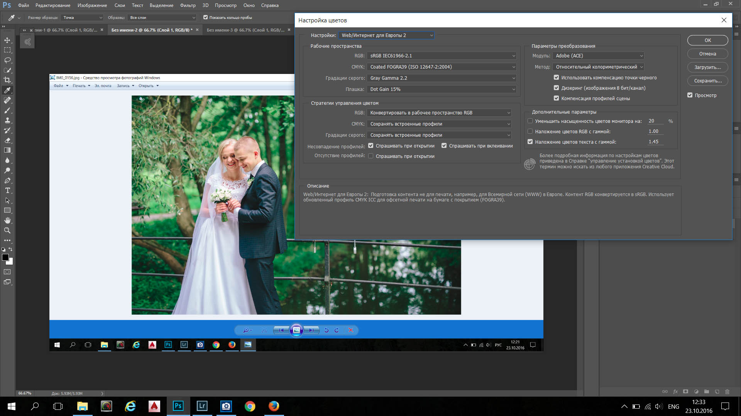The image size is (741, 416).
Task: Select the Eraser tool
Action: 7,140
